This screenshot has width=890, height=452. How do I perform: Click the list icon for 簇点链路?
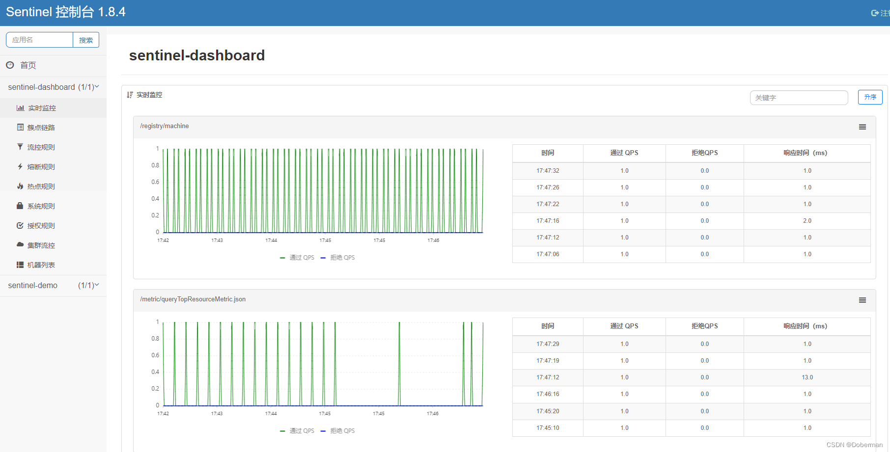pos(20,127)
